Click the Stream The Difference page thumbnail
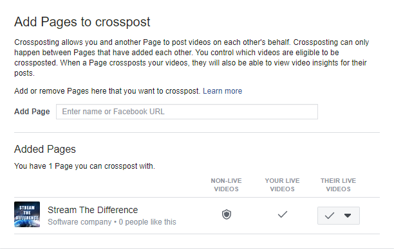 click(x=27, y=214)
